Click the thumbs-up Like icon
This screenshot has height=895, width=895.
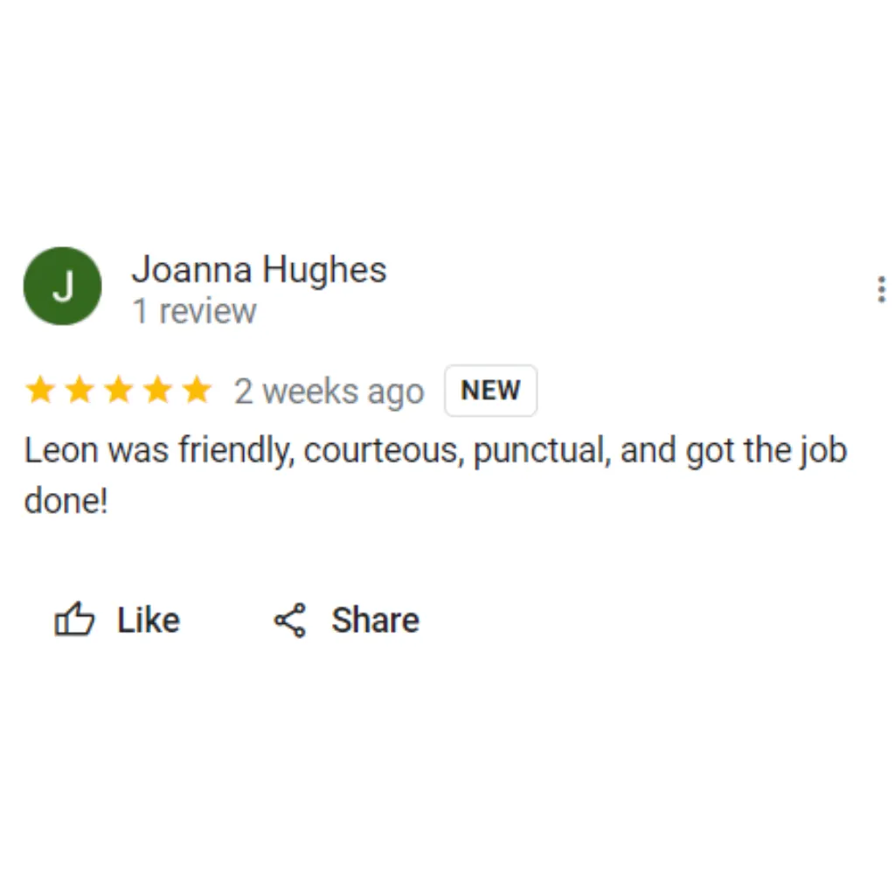point(74,620)
